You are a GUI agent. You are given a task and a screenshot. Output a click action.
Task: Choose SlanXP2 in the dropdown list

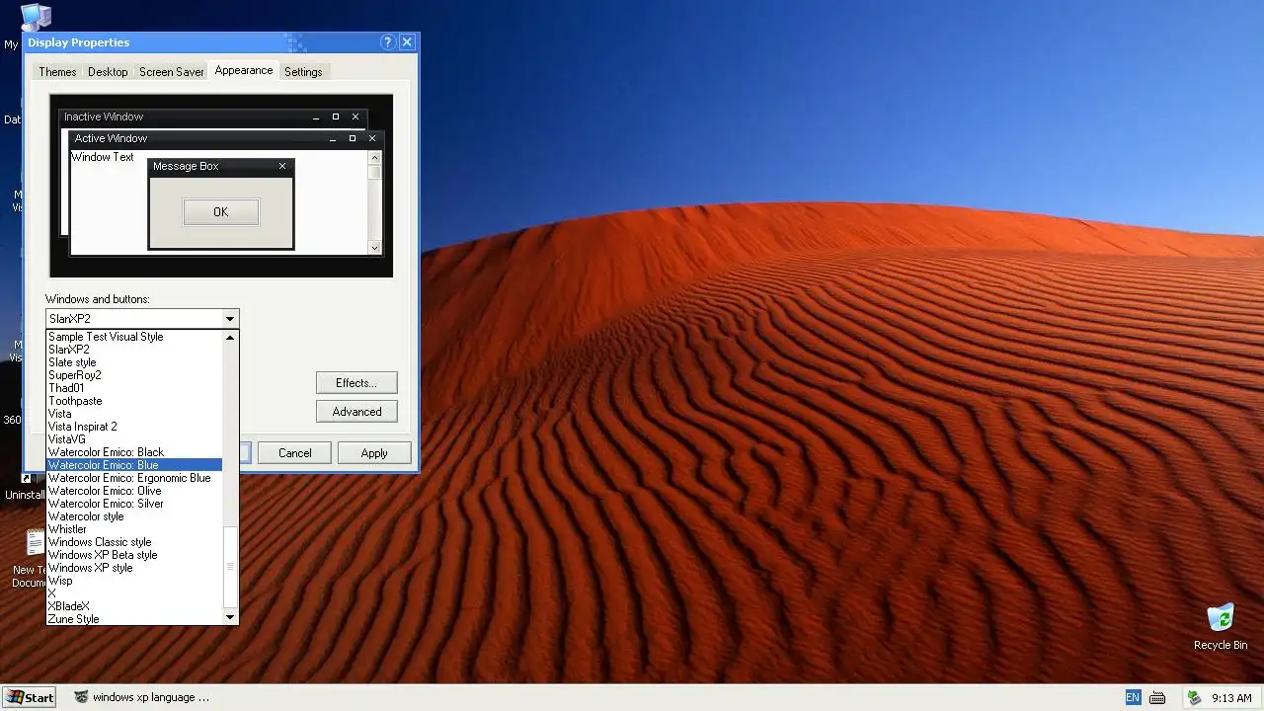[134, 350]
